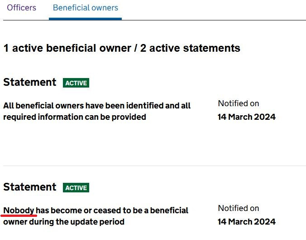Open the Officers tab

click(21, 8)
